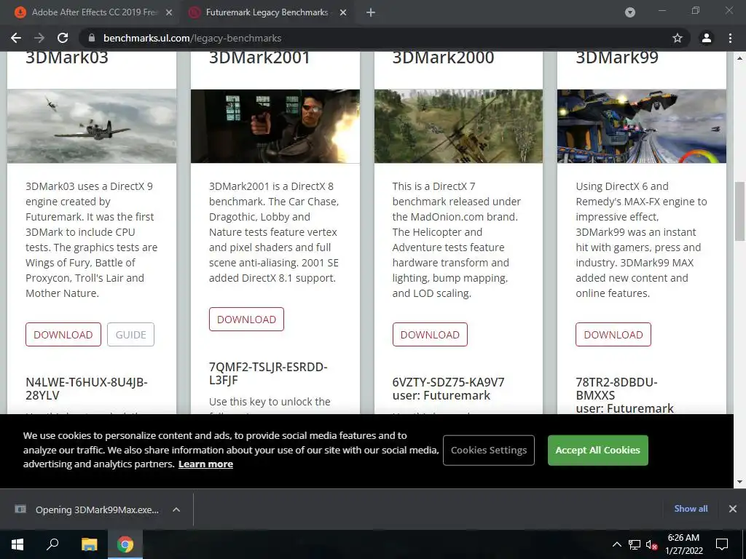Click the scrollbar up arrow
Image resolution: width=746 pixels, height=559 pixels.
pos(739,58)
